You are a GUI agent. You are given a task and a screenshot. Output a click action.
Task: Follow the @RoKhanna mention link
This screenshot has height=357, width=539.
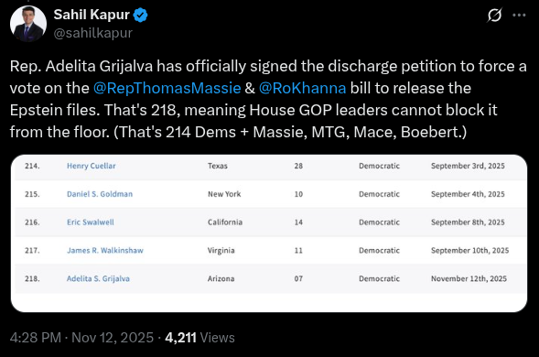coord(303,88)
